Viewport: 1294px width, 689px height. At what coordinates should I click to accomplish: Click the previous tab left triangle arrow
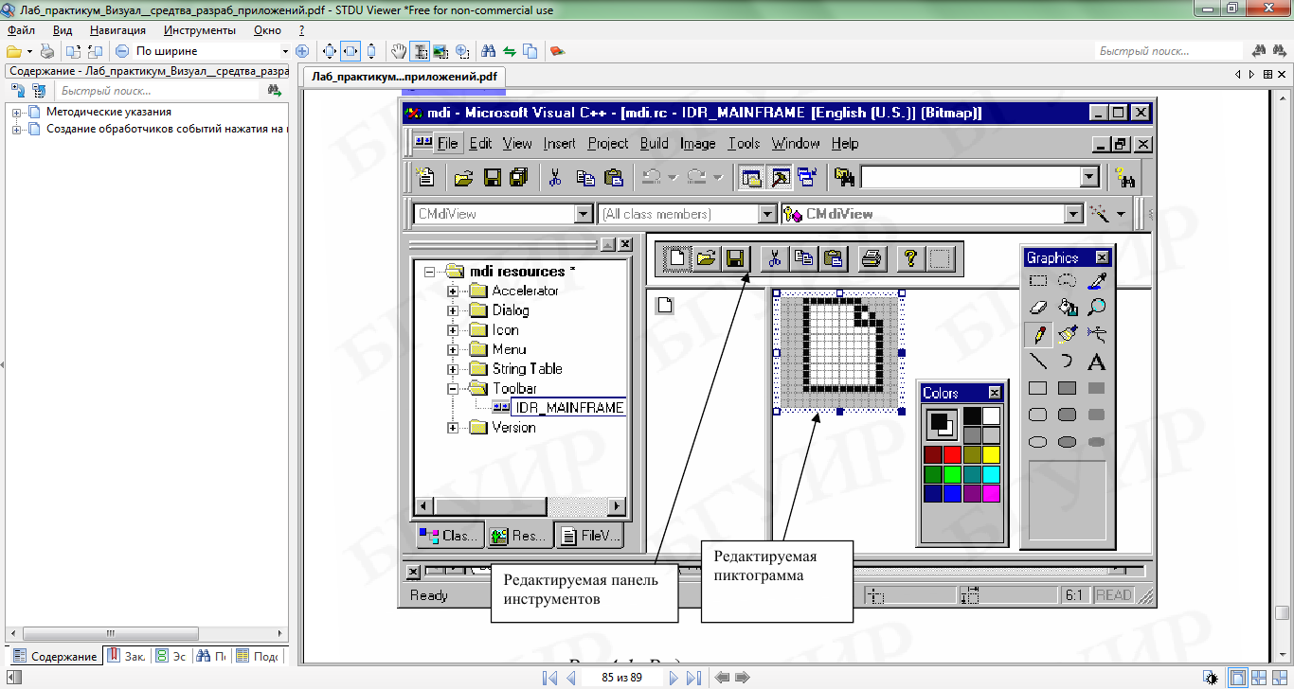(x=1237, y=74)
